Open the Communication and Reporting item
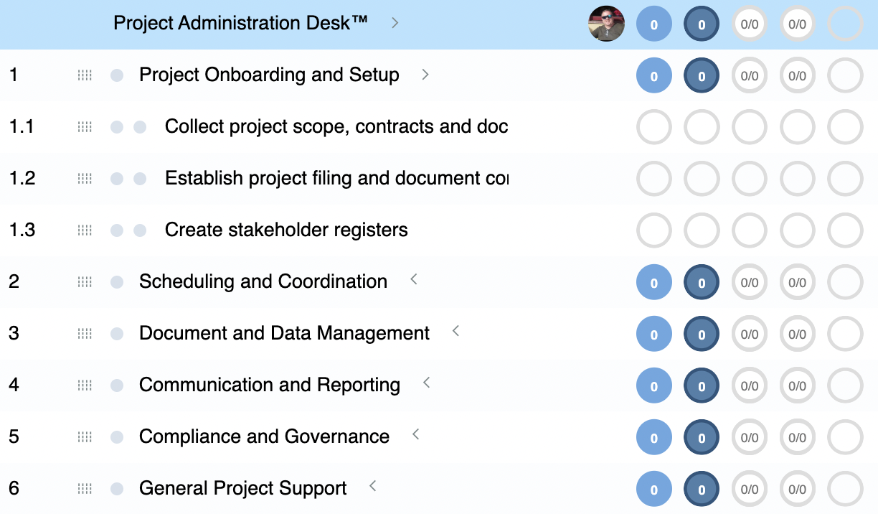 [269, 385]
